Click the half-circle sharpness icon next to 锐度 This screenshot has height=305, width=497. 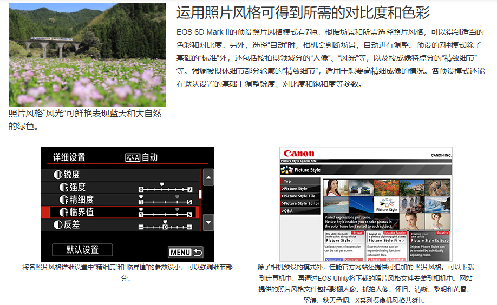coord(58,175)
